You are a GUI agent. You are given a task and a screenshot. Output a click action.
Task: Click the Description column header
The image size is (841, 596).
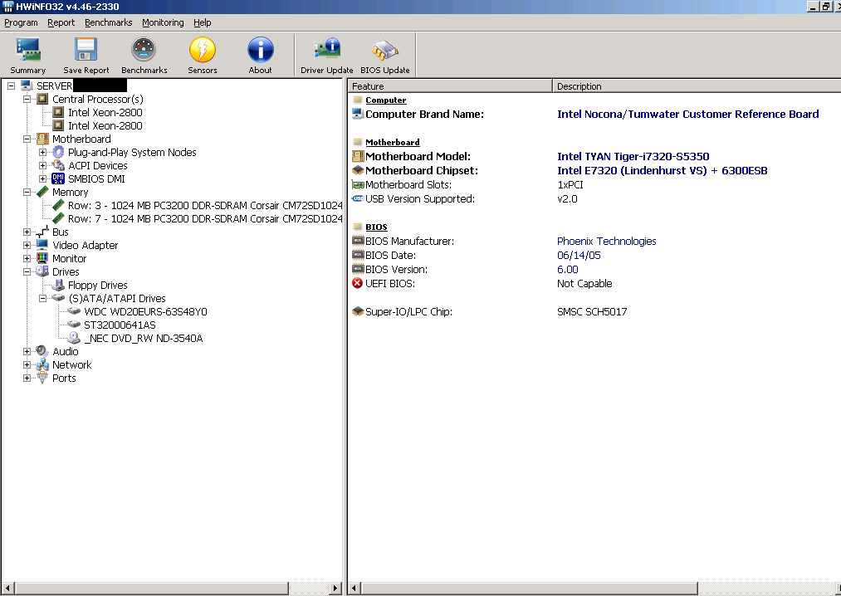click(697, 85)
